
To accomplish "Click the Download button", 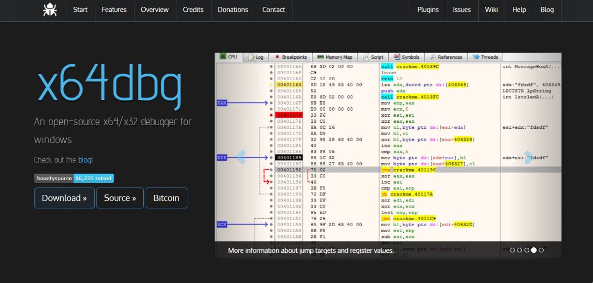I will click(64, 198).
